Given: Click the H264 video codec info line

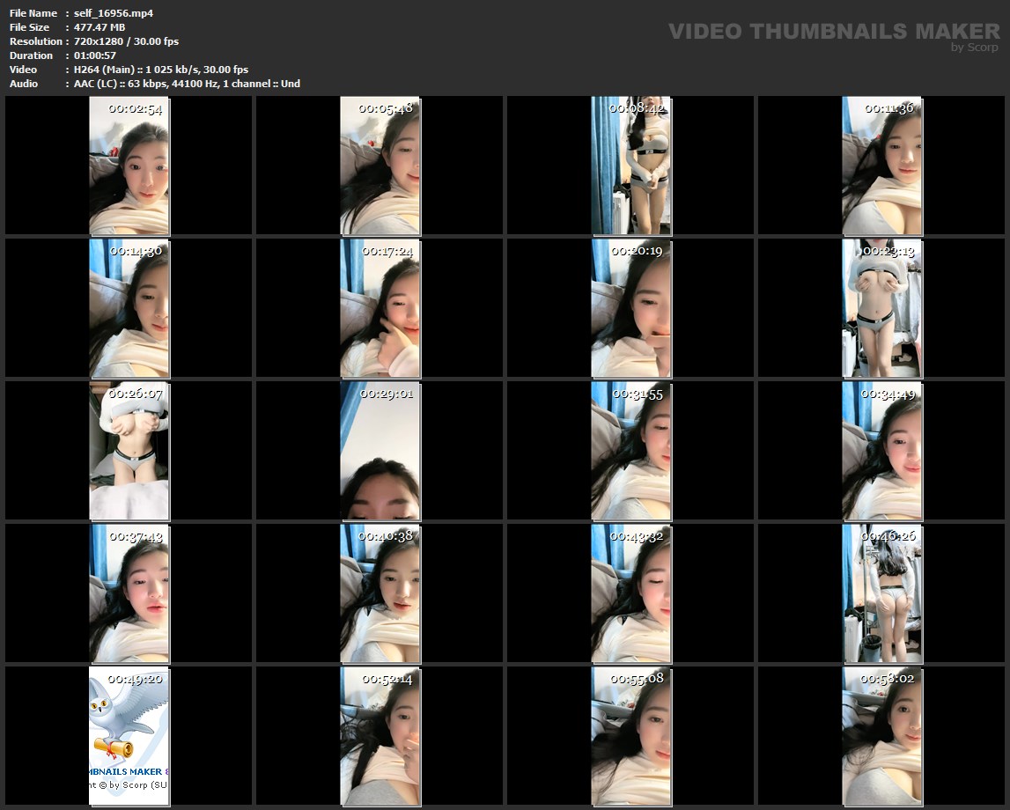Looking at the screenshot, I should pos(160,70).
